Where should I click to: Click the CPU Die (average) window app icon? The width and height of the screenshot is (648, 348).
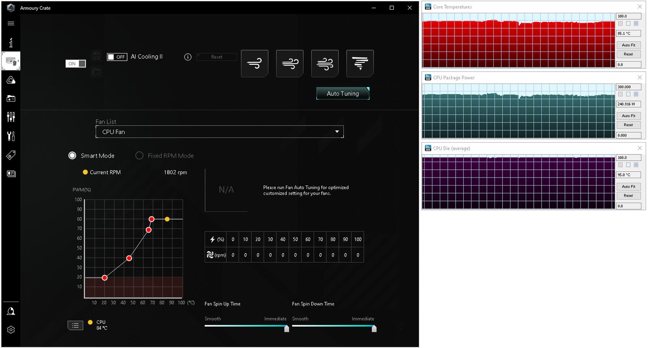pos(428,148)
